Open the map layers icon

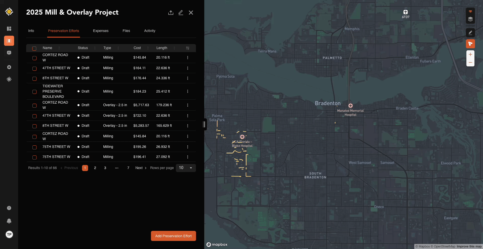470,19
